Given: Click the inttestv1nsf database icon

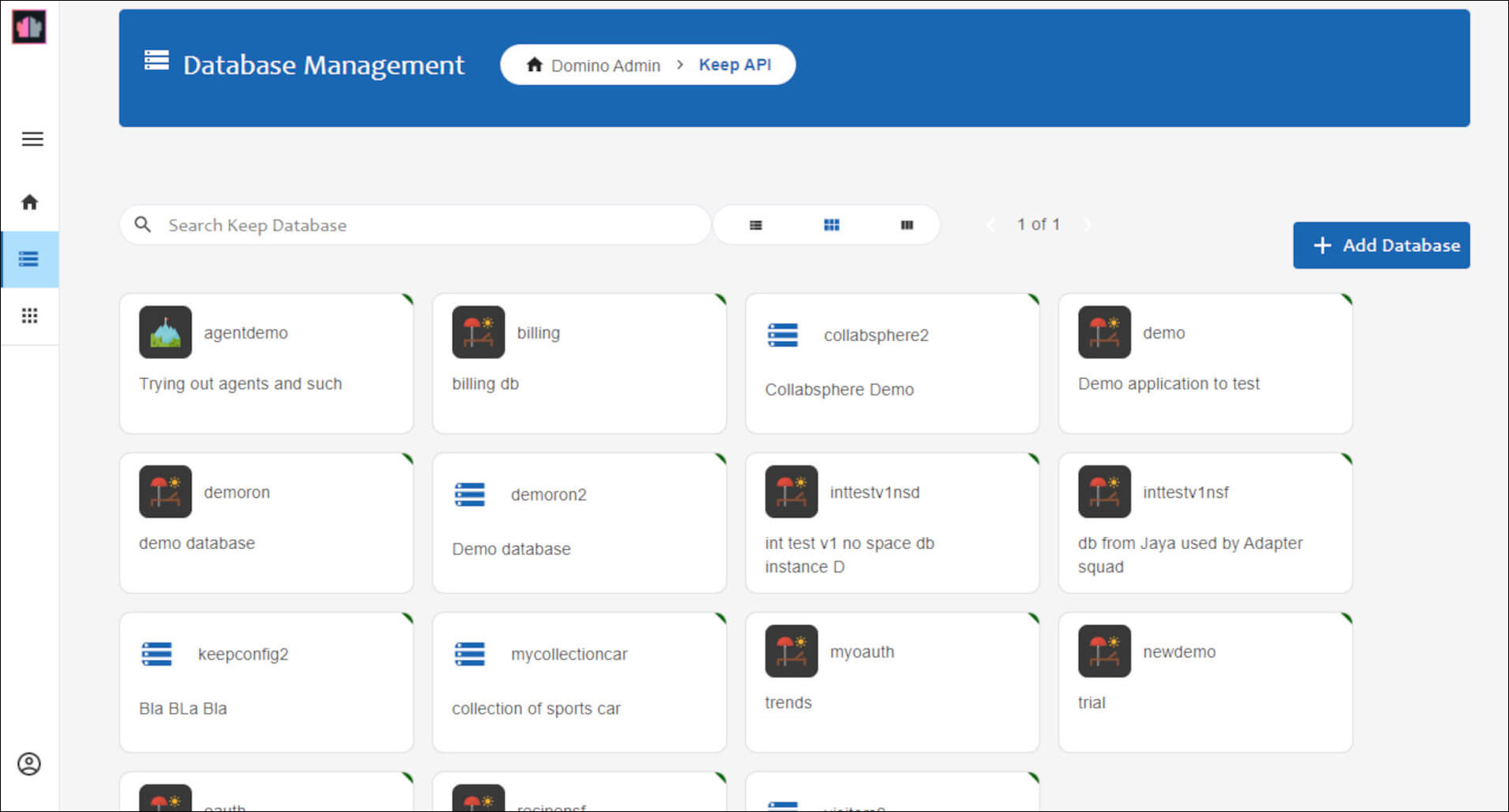Looking at the screenshot, I should coord(1104,491).
